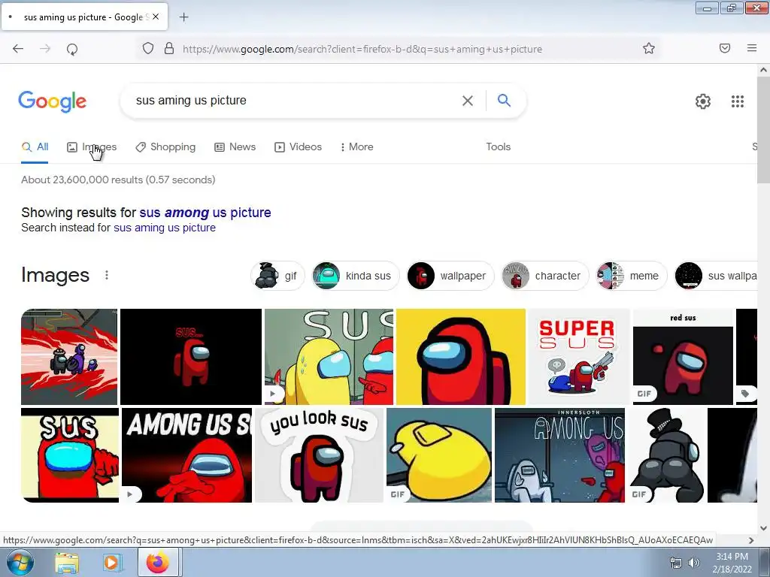Screen dimensions: 770x577
Task: Open the 'SUPER SUS' image thumbnail
Action: 579,357
